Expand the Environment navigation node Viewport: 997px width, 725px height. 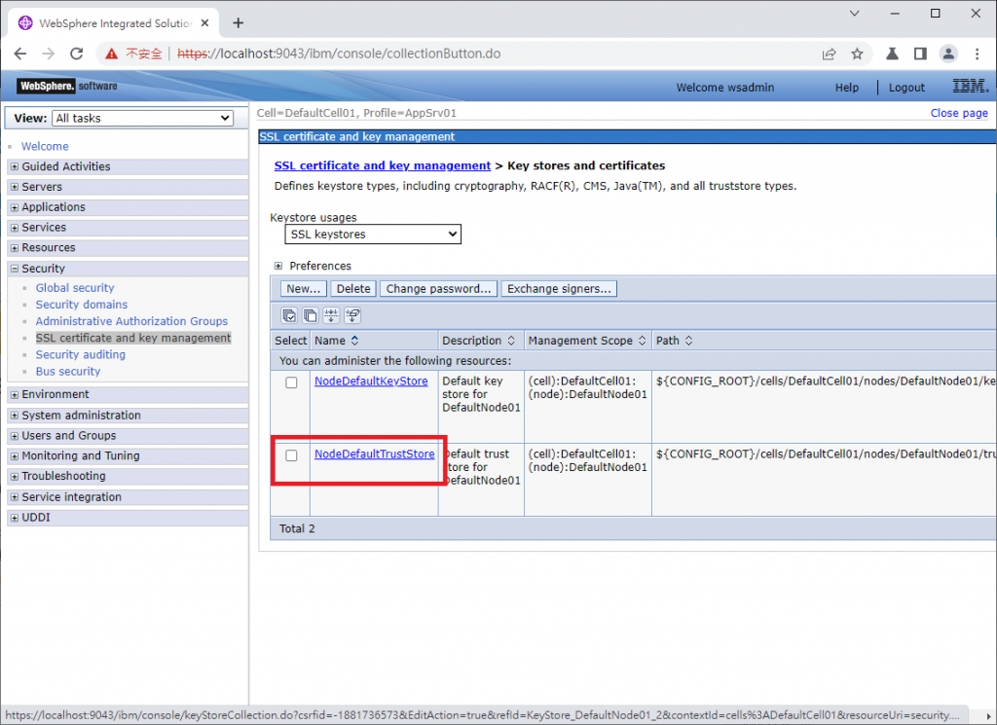coord(15,394)
